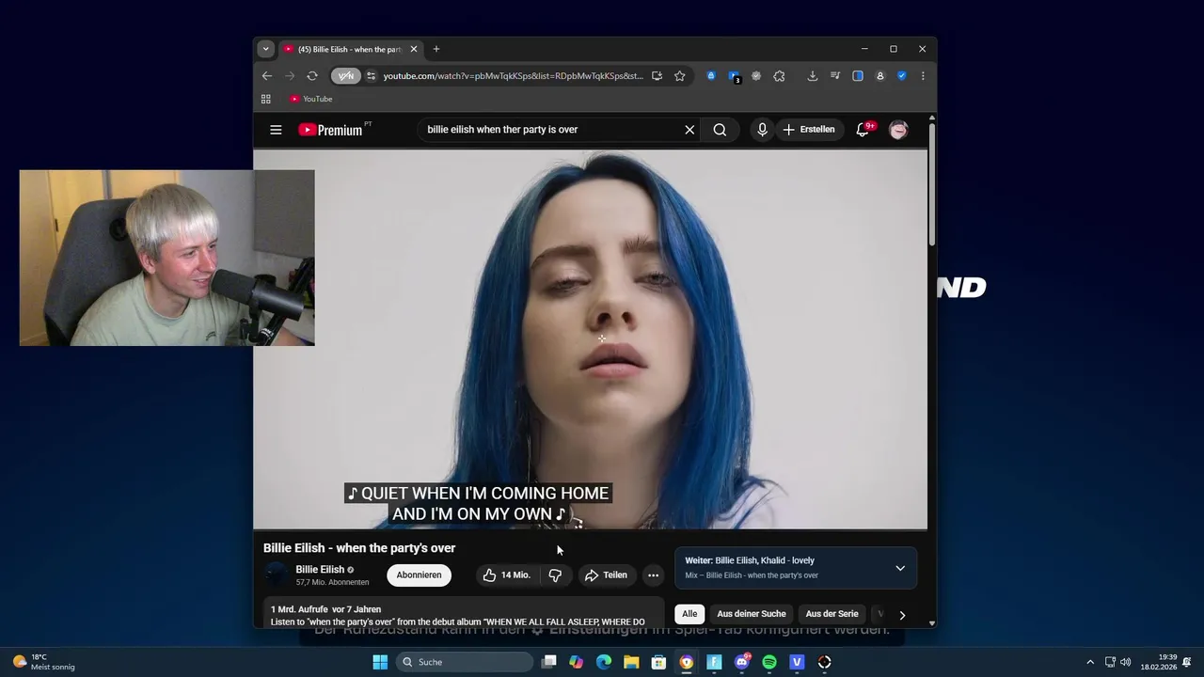This screenshot has width=1204, height=677.
Task: Open volume control in system tray
Action: point(1126,662)
